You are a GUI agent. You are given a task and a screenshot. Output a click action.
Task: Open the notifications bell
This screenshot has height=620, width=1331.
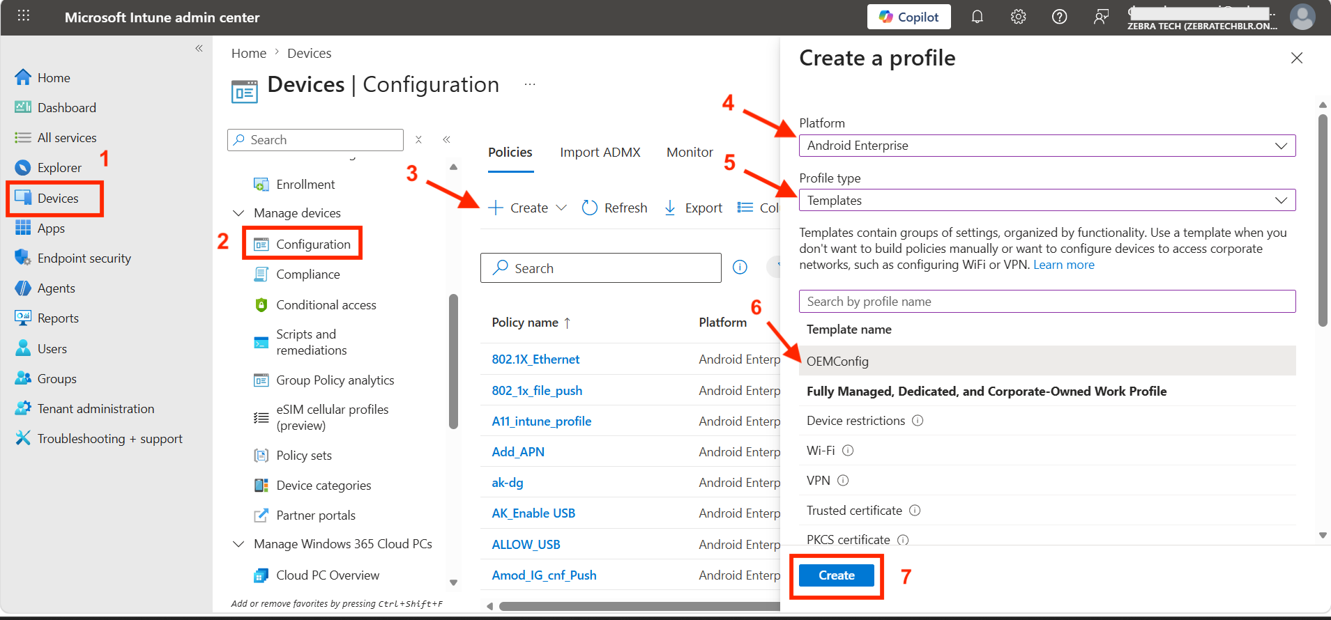coord(978,17)
